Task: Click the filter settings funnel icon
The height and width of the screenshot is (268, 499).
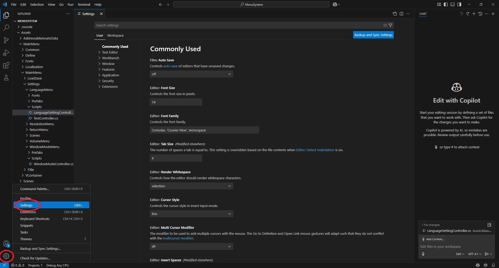Action: pos(390,25)
